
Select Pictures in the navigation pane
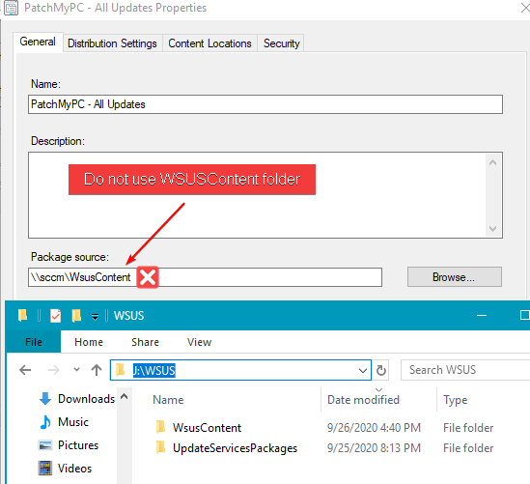coord(78,445)
